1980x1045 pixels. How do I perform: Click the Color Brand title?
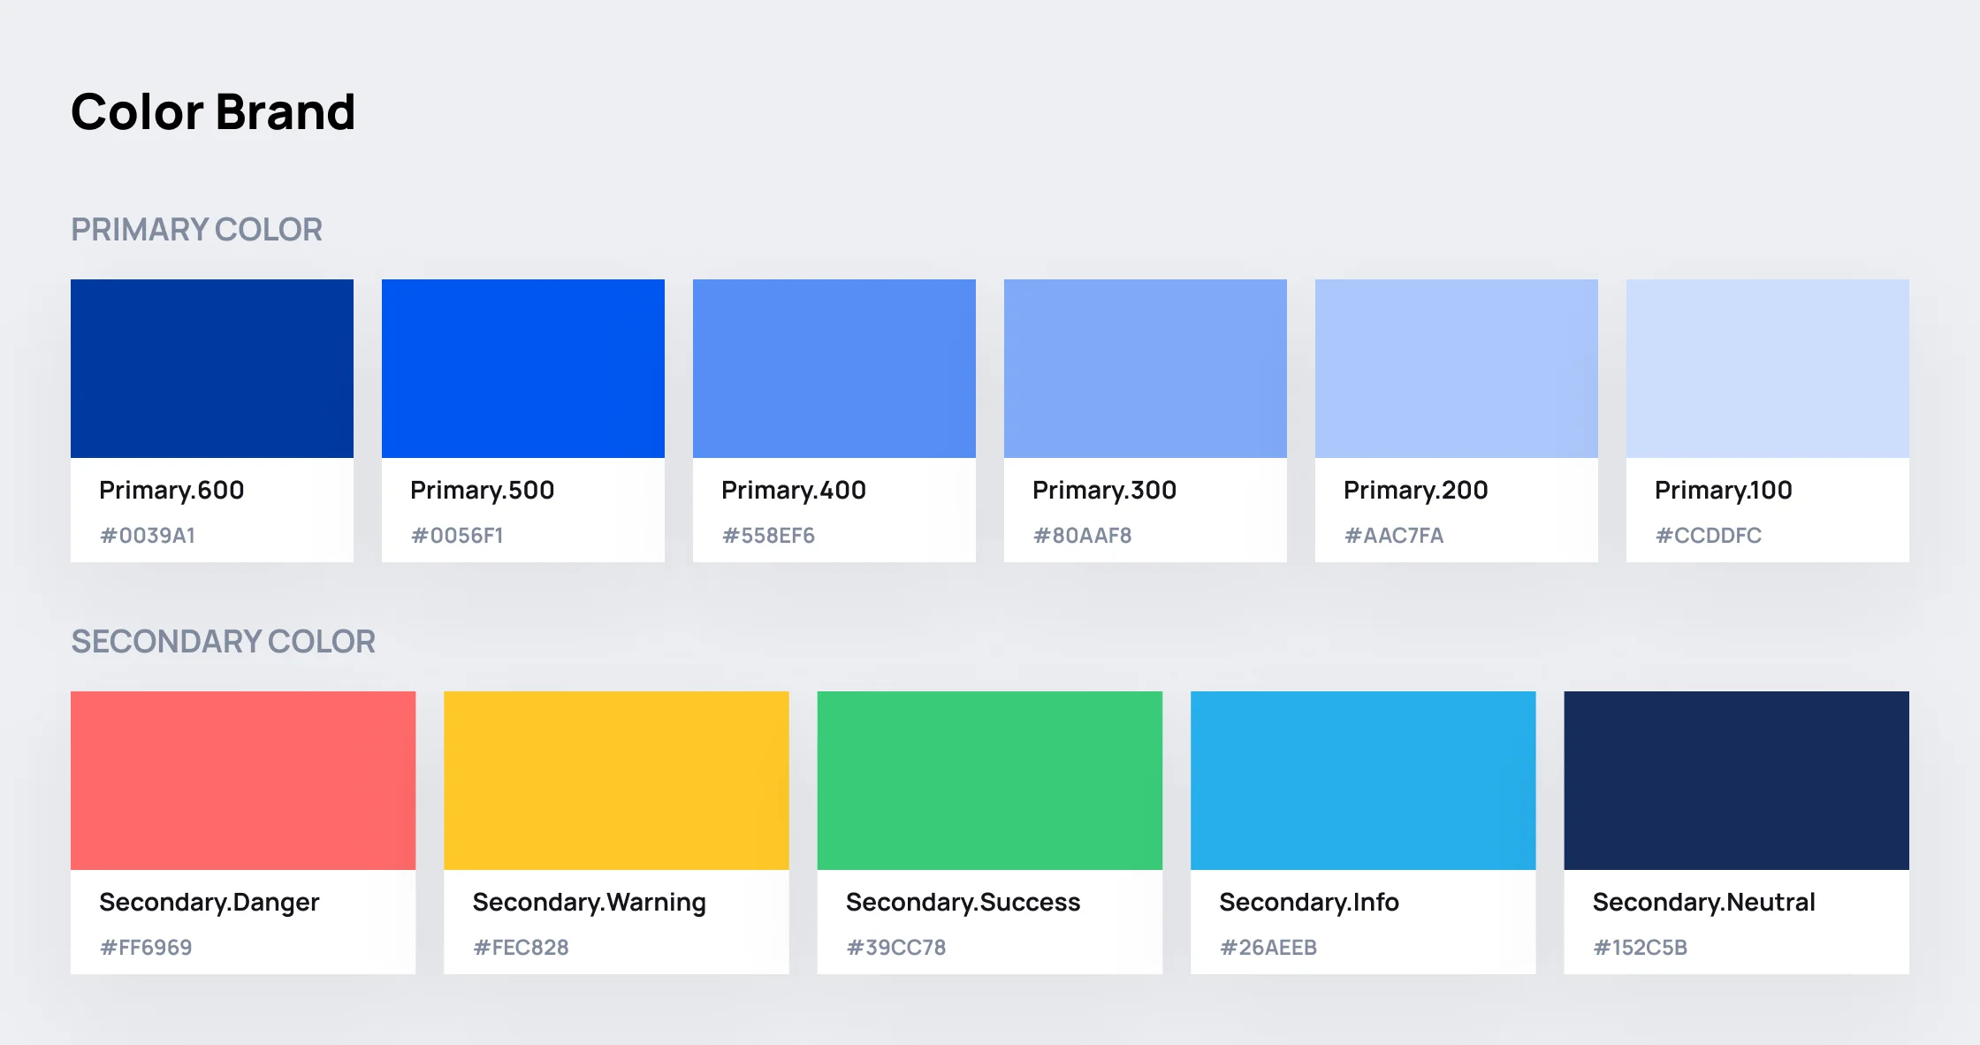tap(213, 112)
